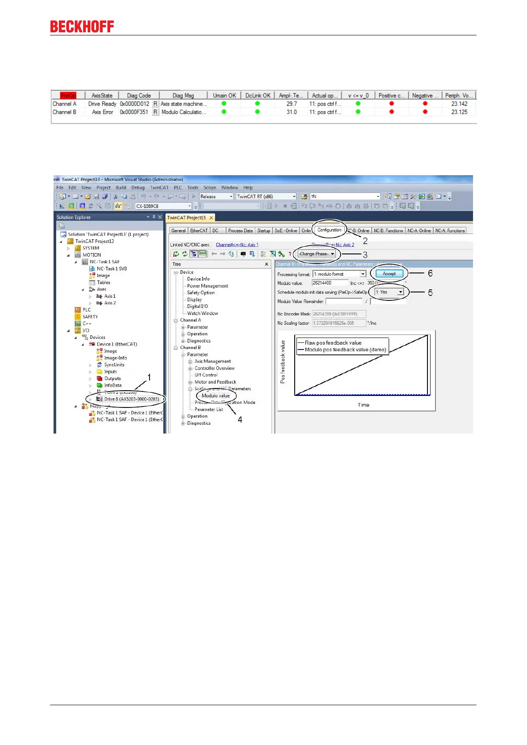This screenshot has width=527, height=745.
Task: Close the Tree pane with its X
Action: click(x=266, y=264)
